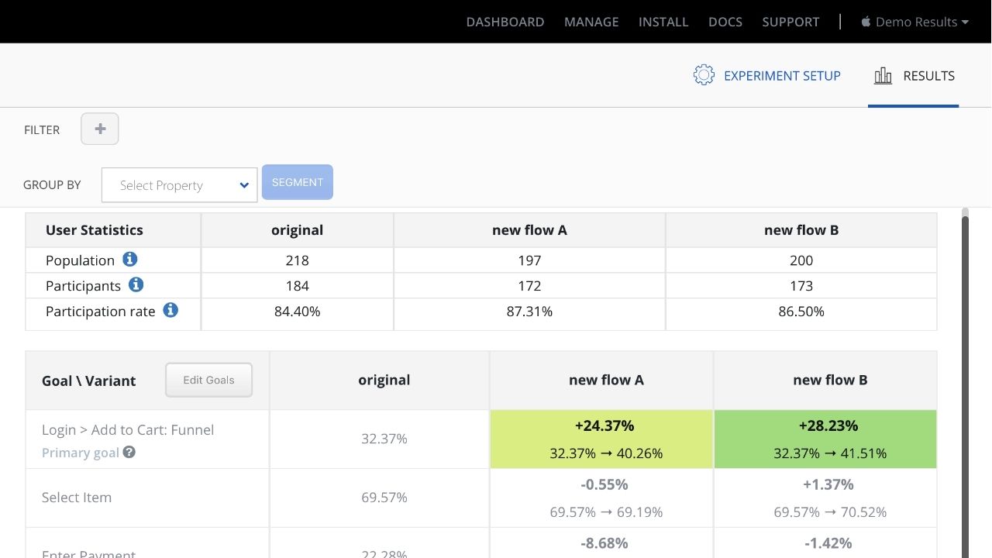Click the original funnel rate 32.37%
The width and height of the screenshot is (992, 558).
coord(384,439)
